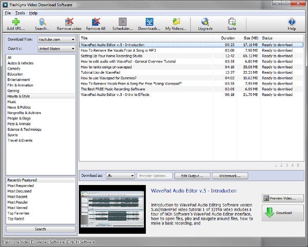
Task: Expand the Country United States dropdown
Action: click(x=56, y=49)
